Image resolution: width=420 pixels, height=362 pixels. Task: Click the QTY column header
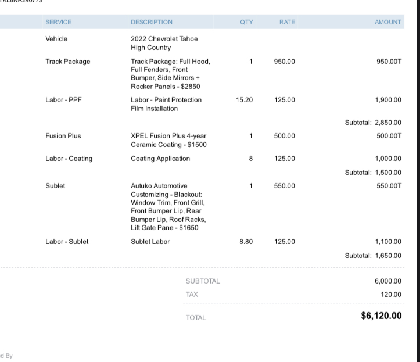click(246, 22)
